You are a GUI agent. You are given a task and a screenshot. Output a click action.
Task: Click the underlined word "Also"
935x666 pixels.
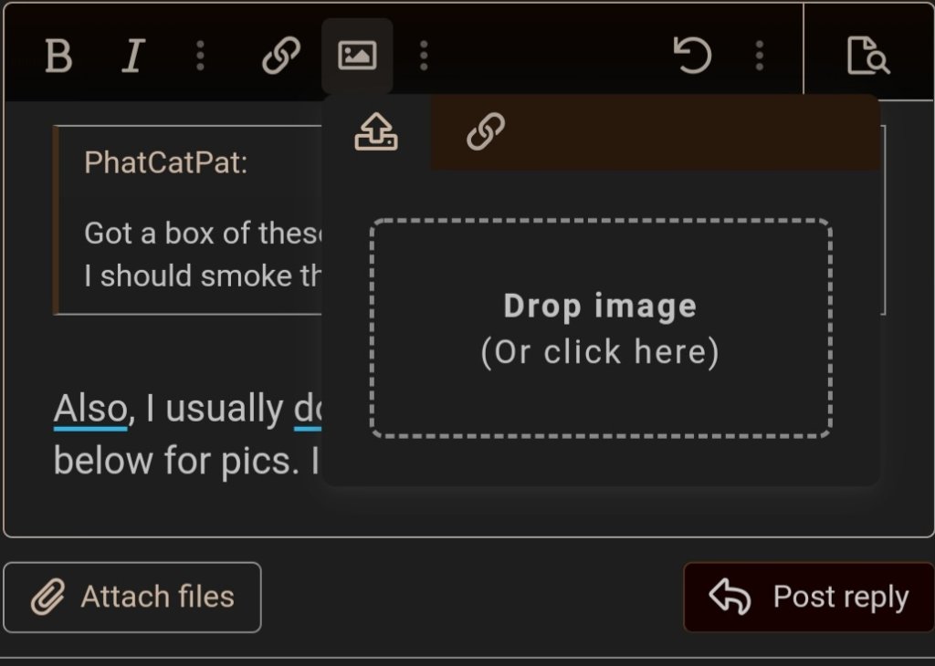pos(89,410)
